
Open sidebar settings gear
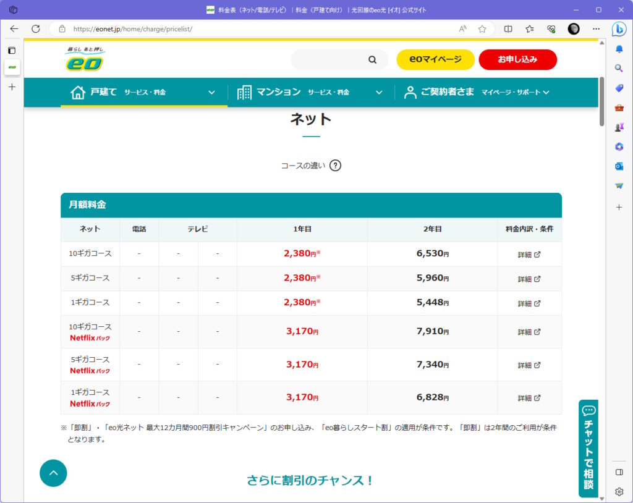619,492
